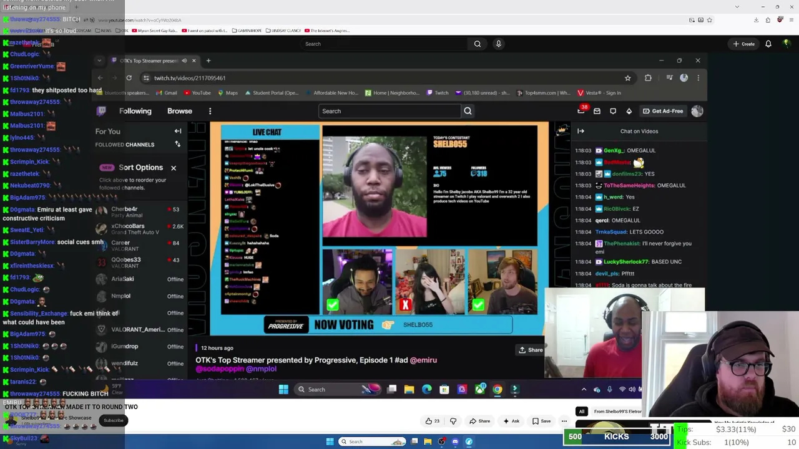799x449 pixels.
Task: Open the YouTube bookmark
Action: click(197, 93)
